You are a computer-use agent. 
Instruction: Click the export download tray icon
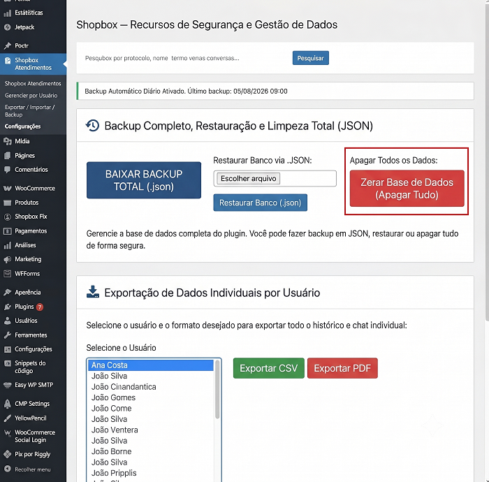[x=93, y=292]
